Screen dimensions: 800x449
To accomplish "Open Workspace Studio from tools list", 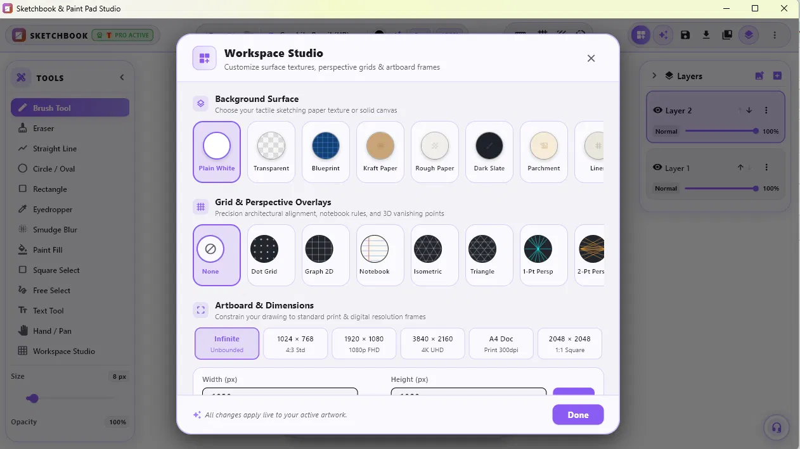I will pyautogui.click(x=70, y=351).
